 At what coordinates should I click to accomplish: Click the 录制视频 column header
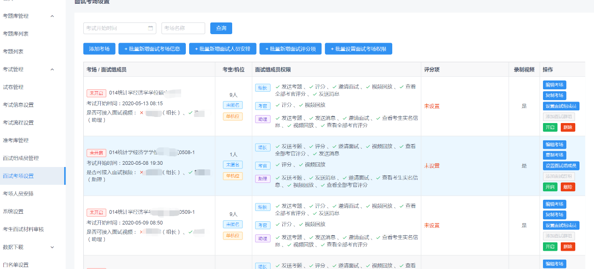pyautogui.click(x=524, y=70)
